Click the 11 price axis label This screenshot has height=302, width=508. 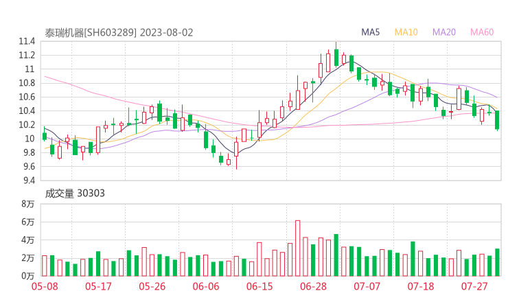coord(30,69)
